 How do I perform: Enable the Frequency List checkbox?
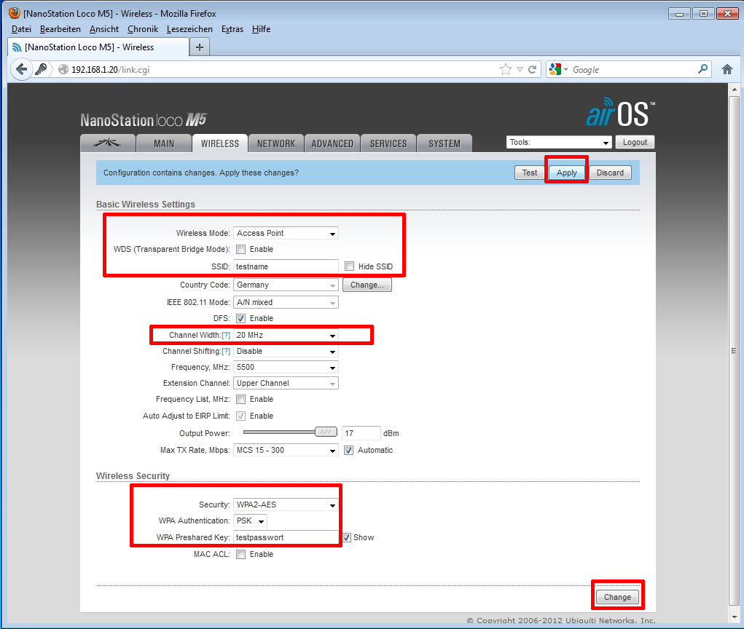pos(241,399)
